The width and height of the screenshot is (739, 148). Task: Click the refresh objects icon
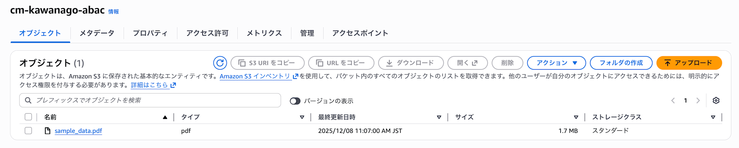(x=220, y=63)
